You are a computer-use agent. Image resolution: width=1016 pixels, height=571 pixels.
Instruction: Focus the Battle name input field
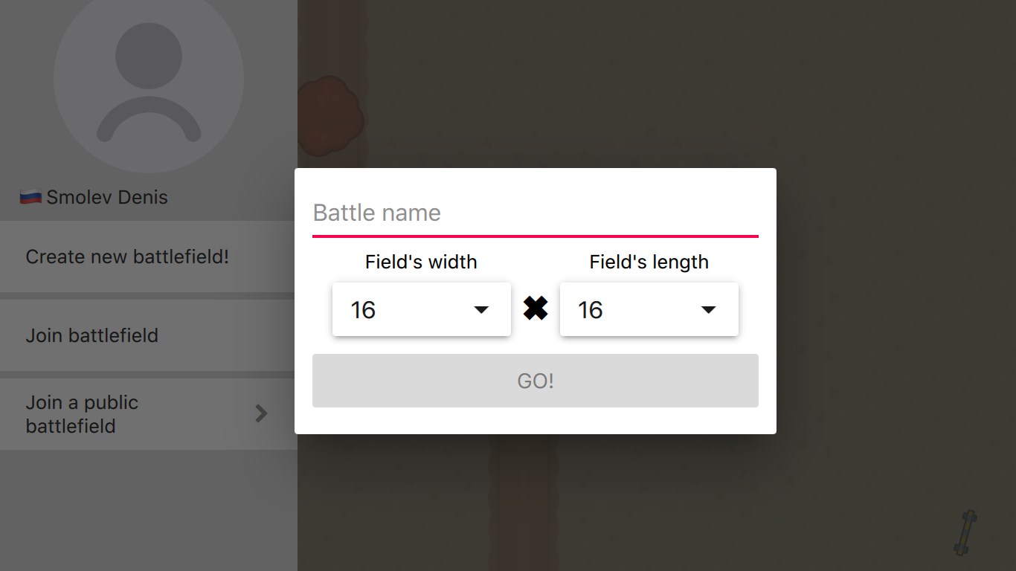(x=535, y=213)
